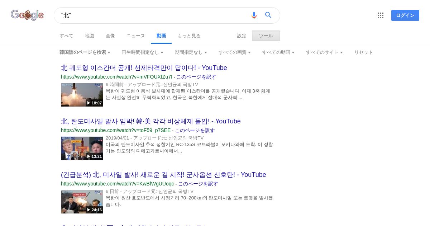This screenshot has width=430, height=226.
Task: Click リセット to clear filters
Action: click(364, 52)
